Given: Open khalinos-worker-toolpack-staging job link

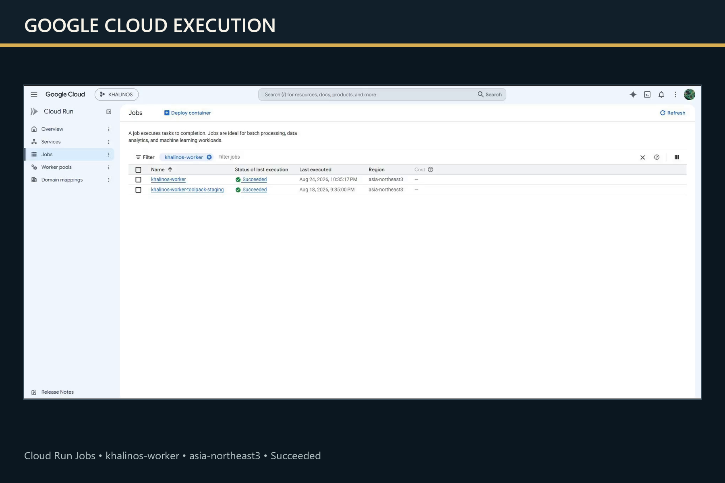Looking at the screenshot, I should (187, 190).
